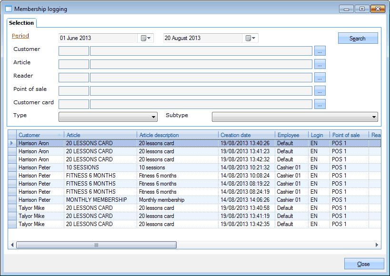The width and height of the screenshot is (390, 276).
Task: Follow the Period link label
Action: coord(20,36)
